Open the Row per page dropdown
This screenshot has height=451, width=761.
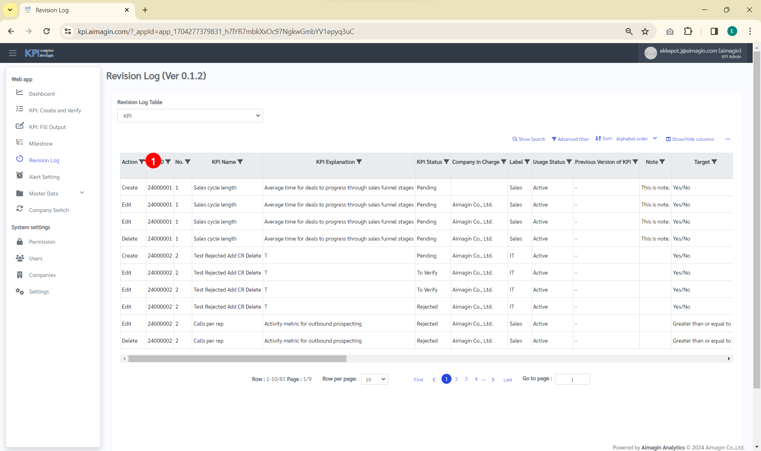tap(375, 379)
